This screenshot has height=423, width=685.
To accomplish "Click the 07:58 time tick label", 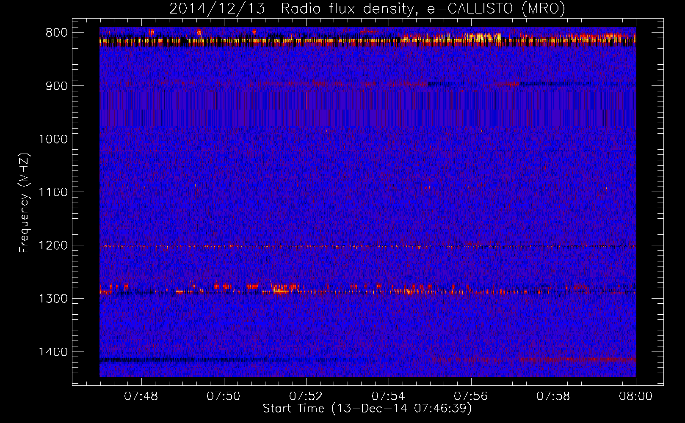I will tap(554, 396).
